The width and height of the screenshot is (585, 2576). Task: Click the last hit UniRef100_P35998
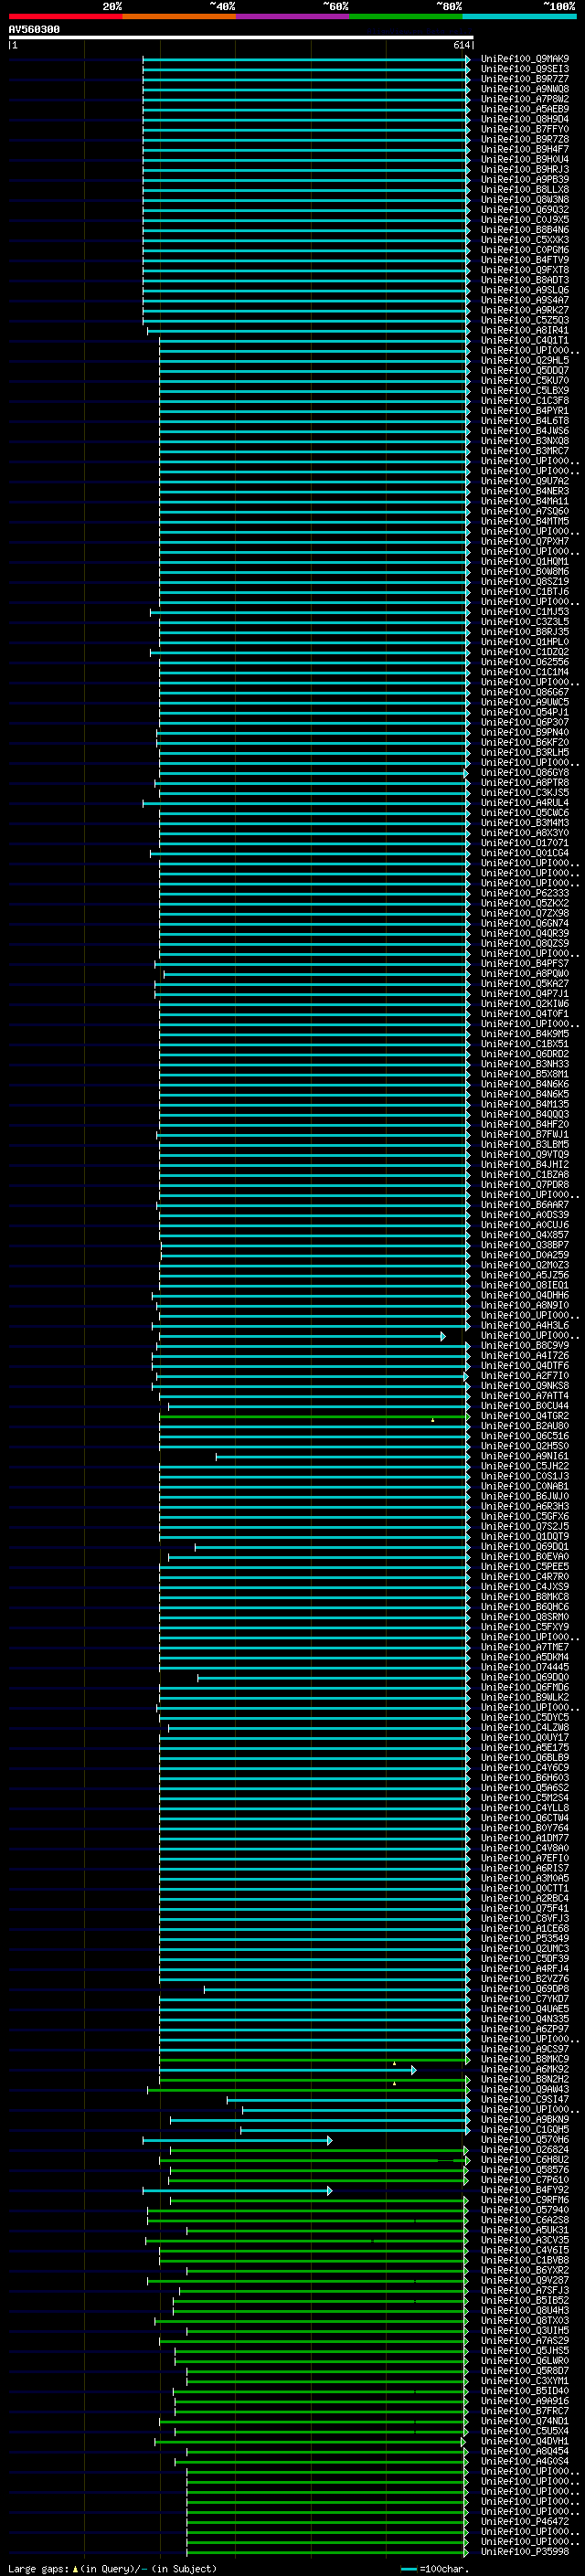coord(525,2552)
